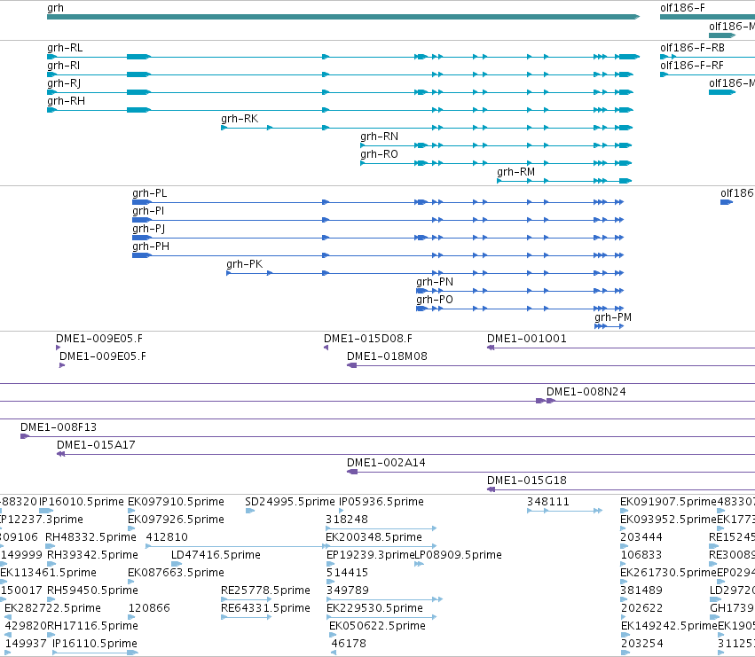Click the LP08909.5prime EST
This screenshot has height=657, width=755.
tap(459, 555)
